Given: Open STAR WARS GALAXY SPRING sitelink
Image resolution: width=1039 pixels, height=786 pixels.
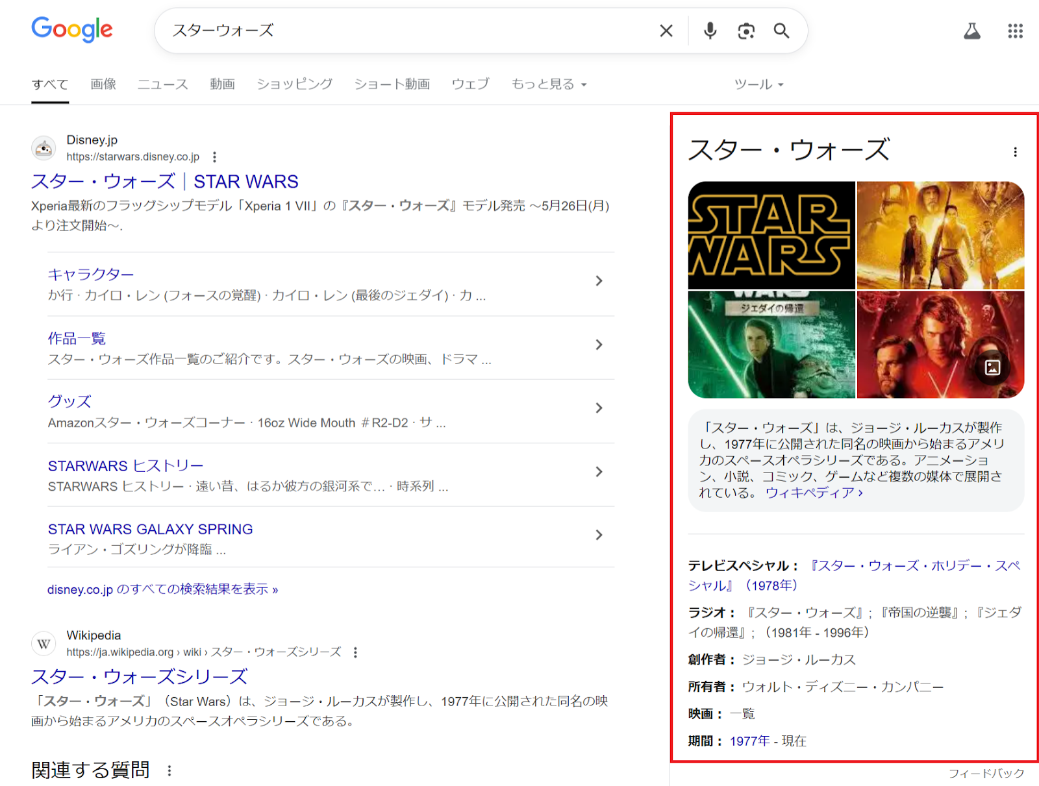Looking at the screenshot, I should (x=150, y=529).
